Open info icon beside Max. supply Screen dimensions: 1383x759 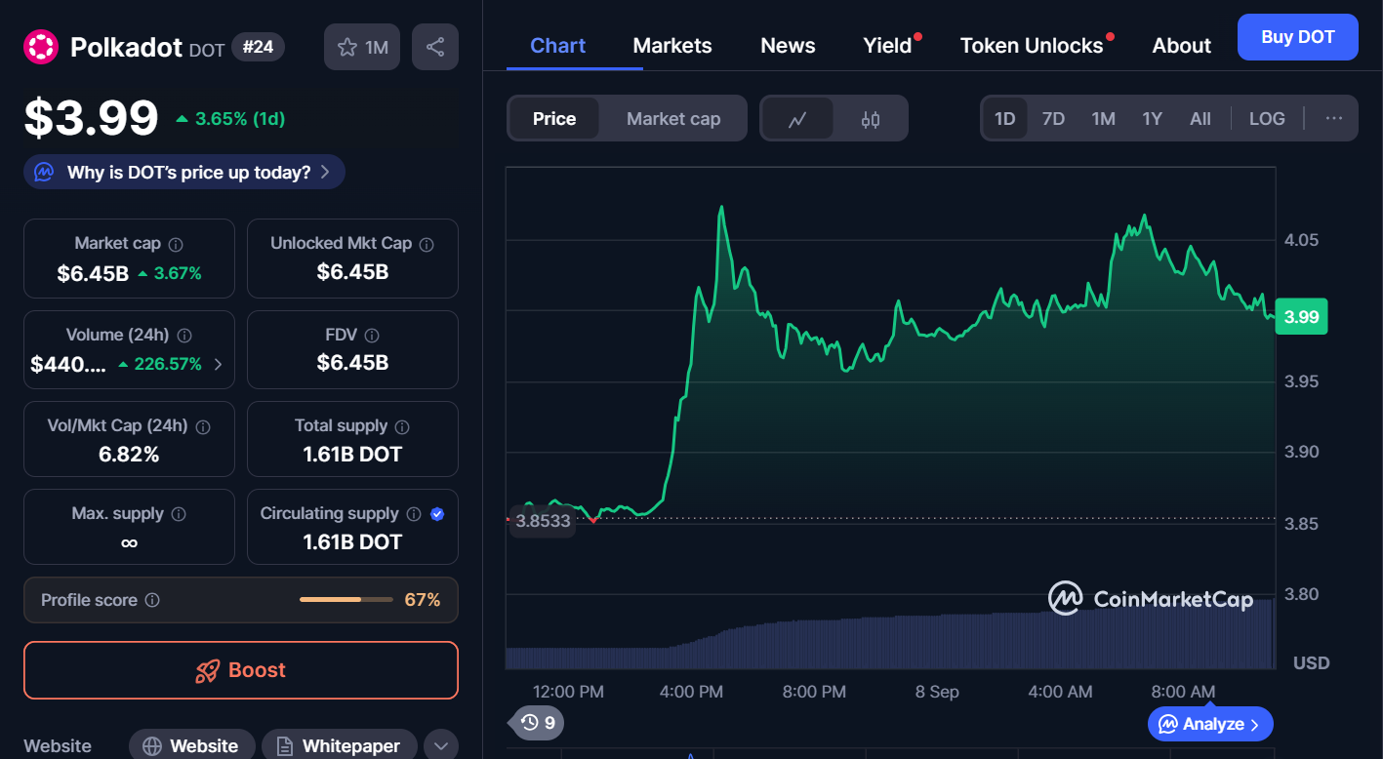(x=179, y=514)
